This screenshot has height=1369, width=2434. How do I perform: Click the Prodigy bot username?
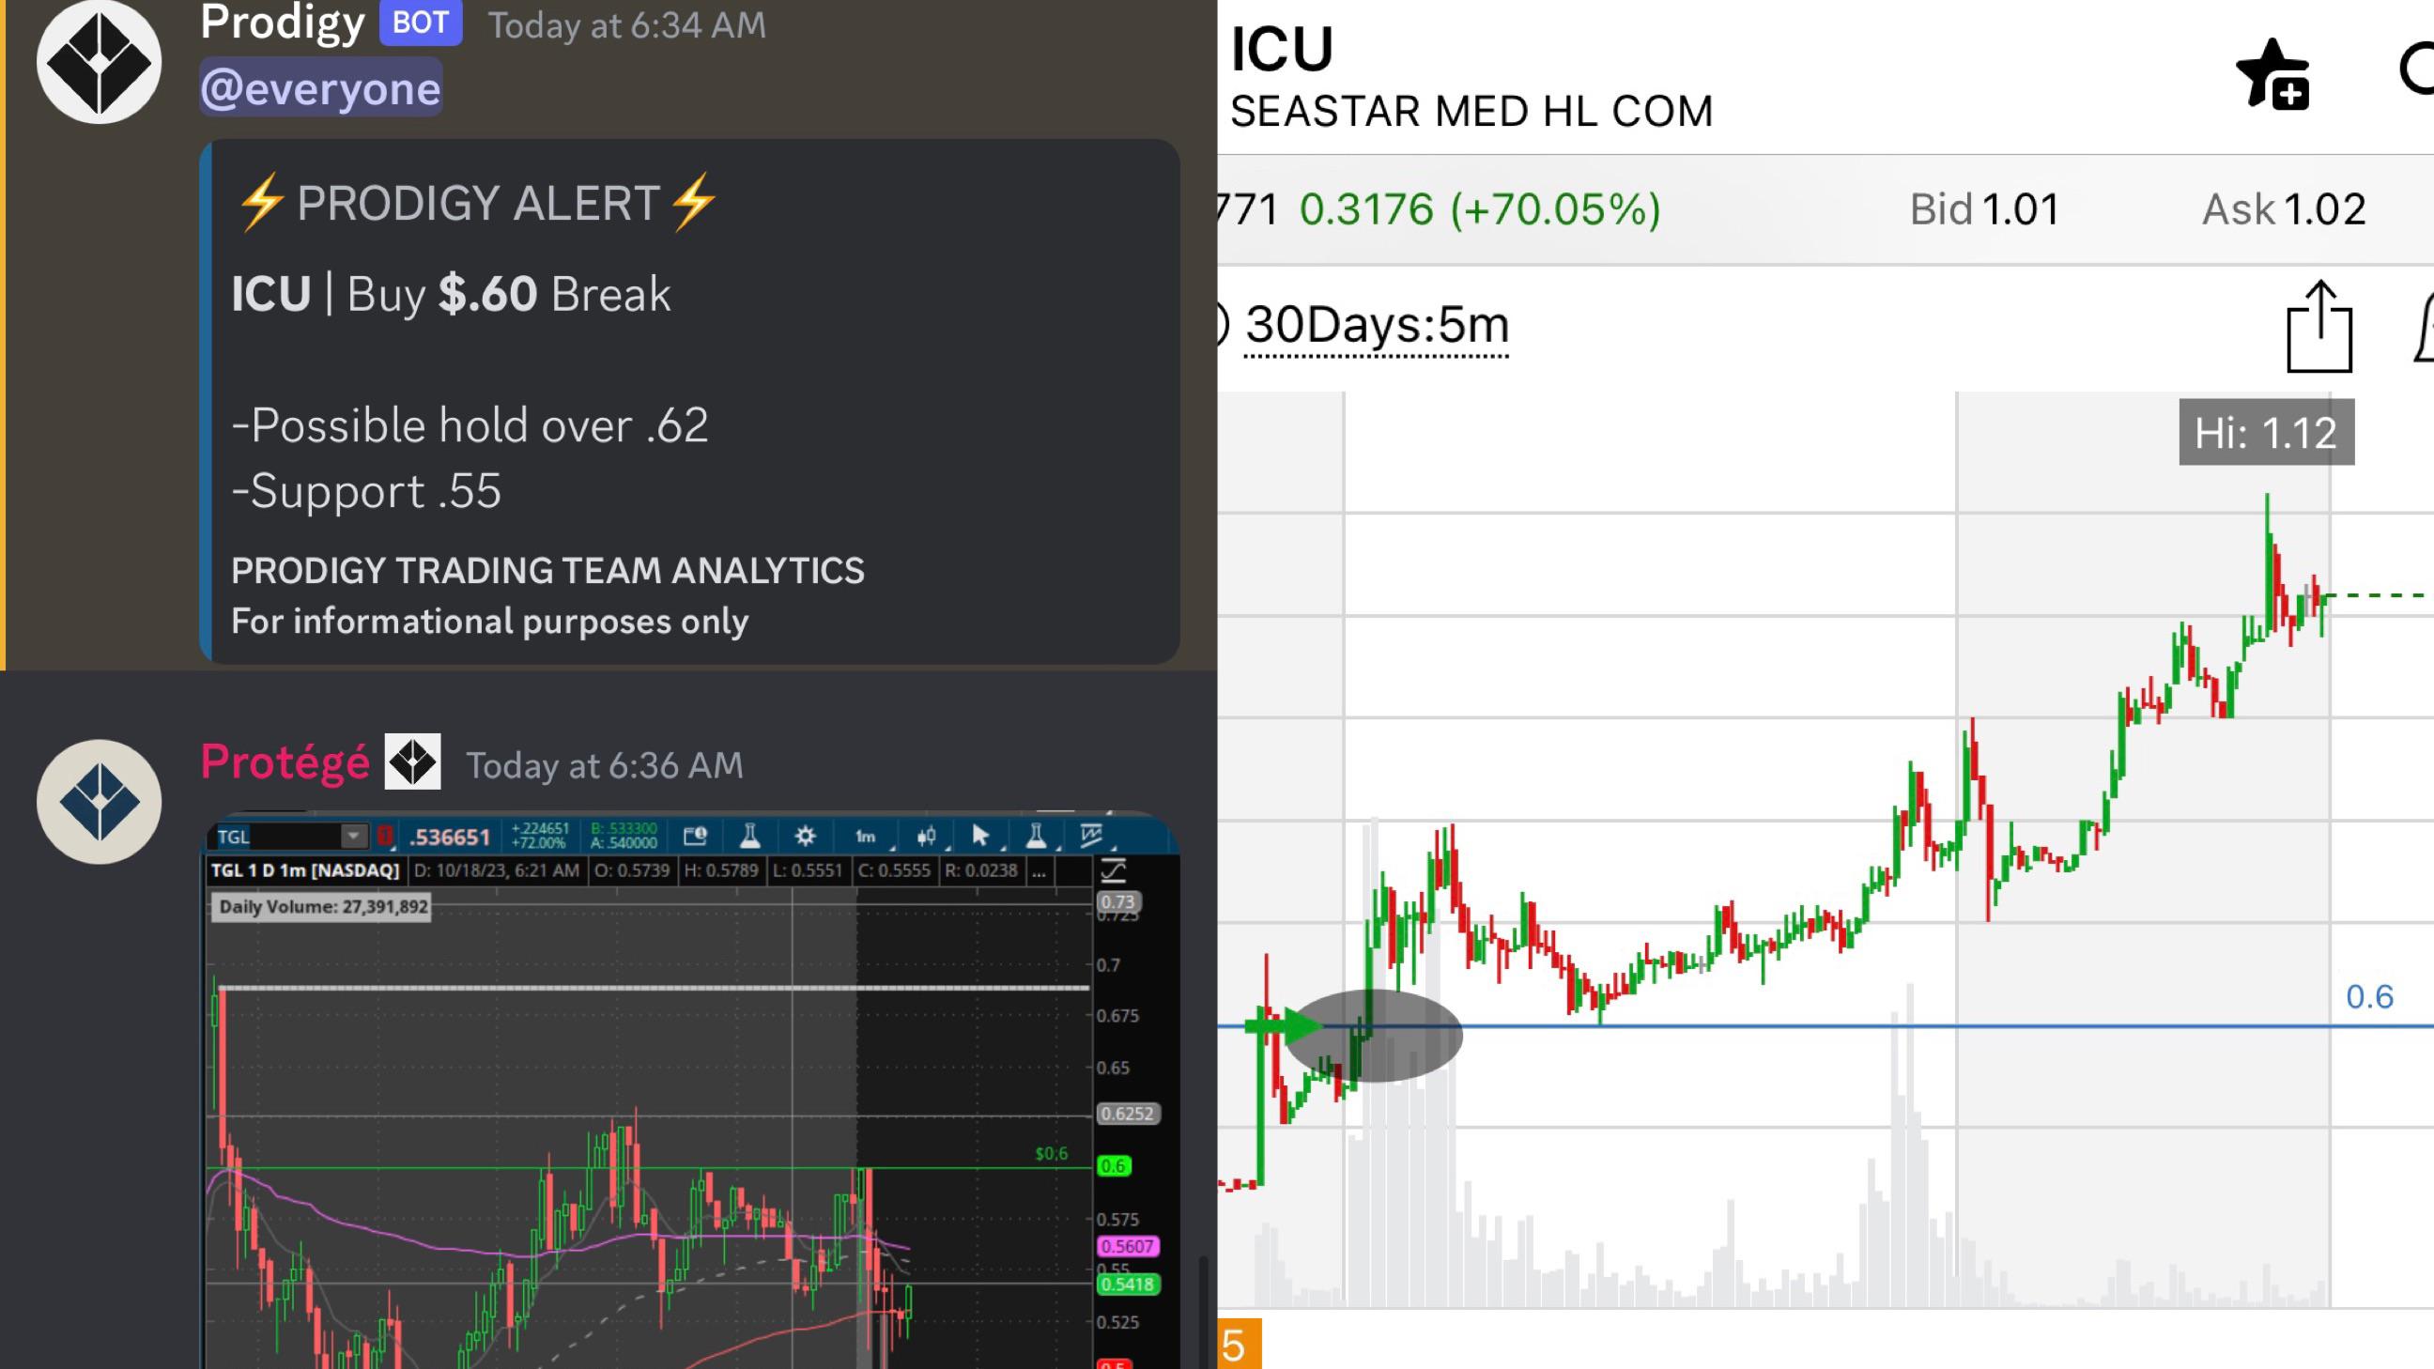point(282,23)
